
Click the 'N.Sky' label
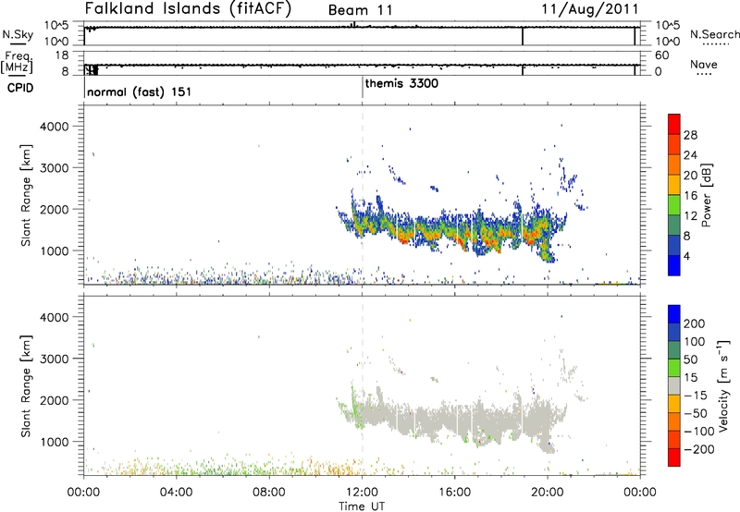[18, 35]
